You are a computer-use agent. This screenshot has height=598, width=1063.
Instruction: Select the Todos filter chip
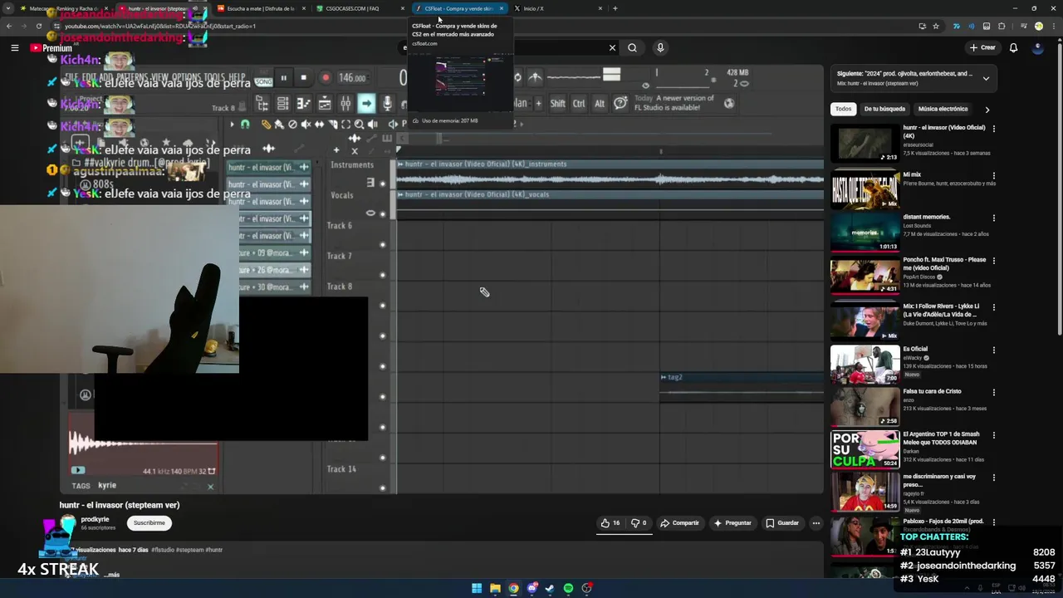(843, 109)
